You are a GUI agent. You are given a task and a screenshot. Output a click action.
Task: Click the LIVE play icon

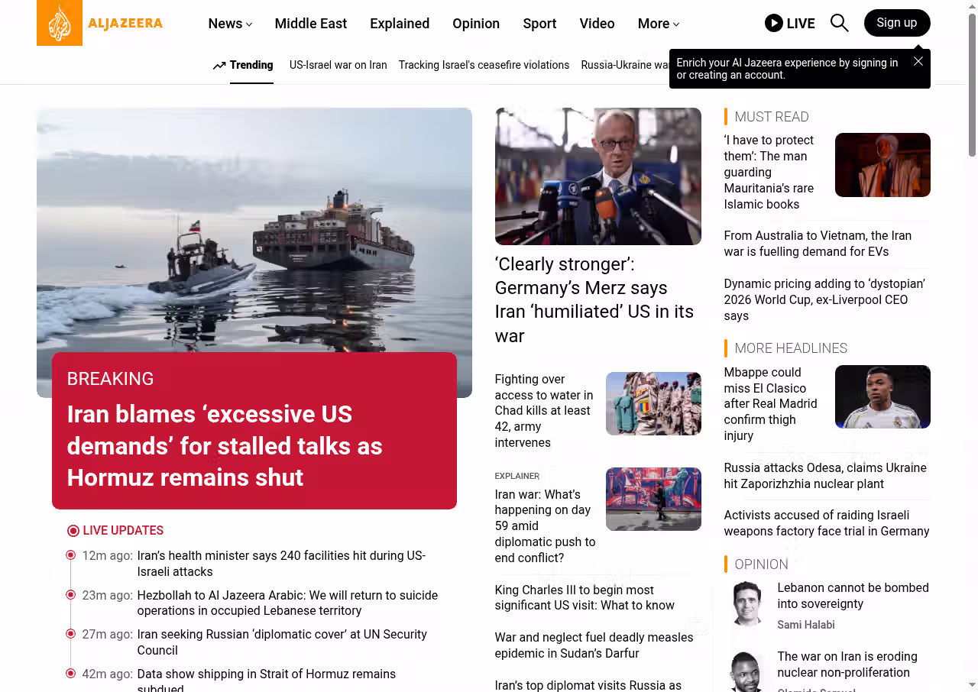point(774,23)
